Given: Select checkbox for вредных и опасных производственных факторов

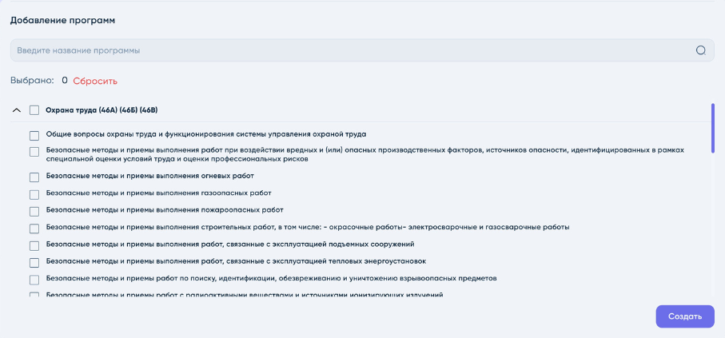Looking at the screenshot, I should pyautogui.click(x=34, y=152).
